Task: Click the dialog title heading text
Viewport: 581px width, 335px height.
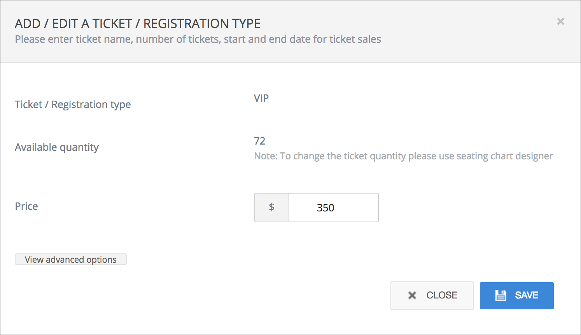Action: click(137, 24)
